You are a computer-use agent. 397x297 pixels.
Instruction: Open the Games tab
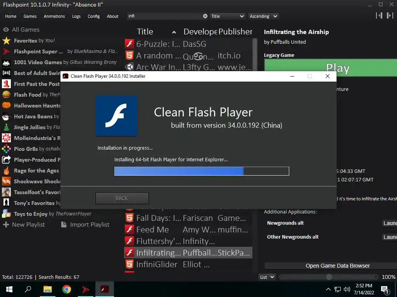[x=30, y=16]
